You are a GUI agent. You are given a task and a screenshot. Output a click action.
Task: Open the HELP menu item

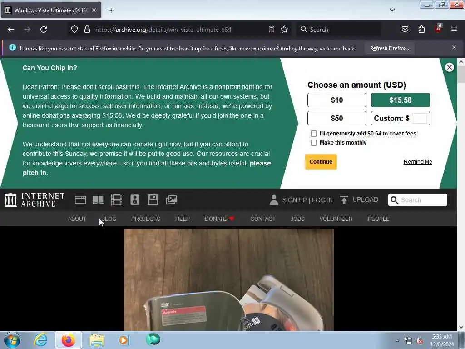tap(183, 219)
